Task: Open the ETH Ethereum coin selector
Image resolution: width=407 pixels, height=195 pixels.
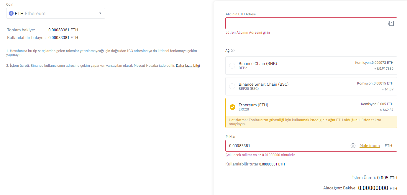Action: [x=56, y=13]
